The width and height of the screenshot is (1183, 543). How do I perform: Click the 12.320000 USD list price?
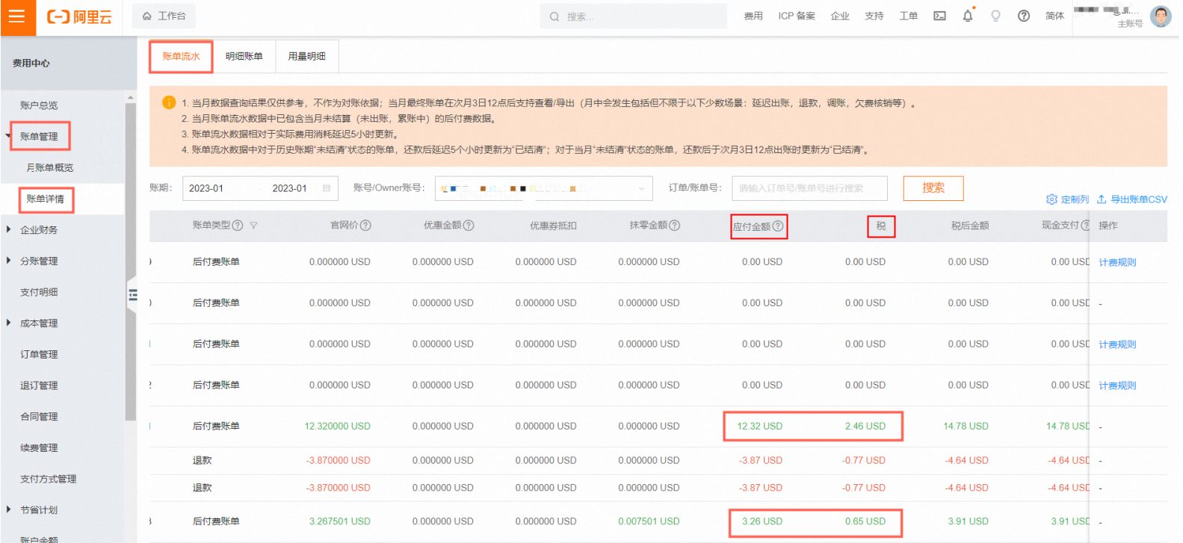coord(337,426)
